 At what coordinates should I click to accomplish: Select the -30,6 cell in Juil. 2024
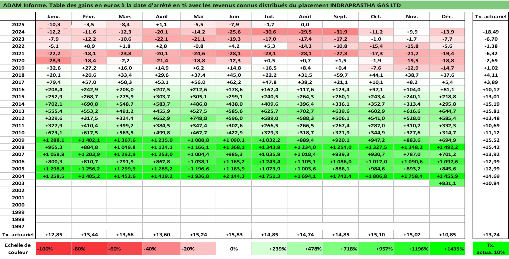pos(269,32)
